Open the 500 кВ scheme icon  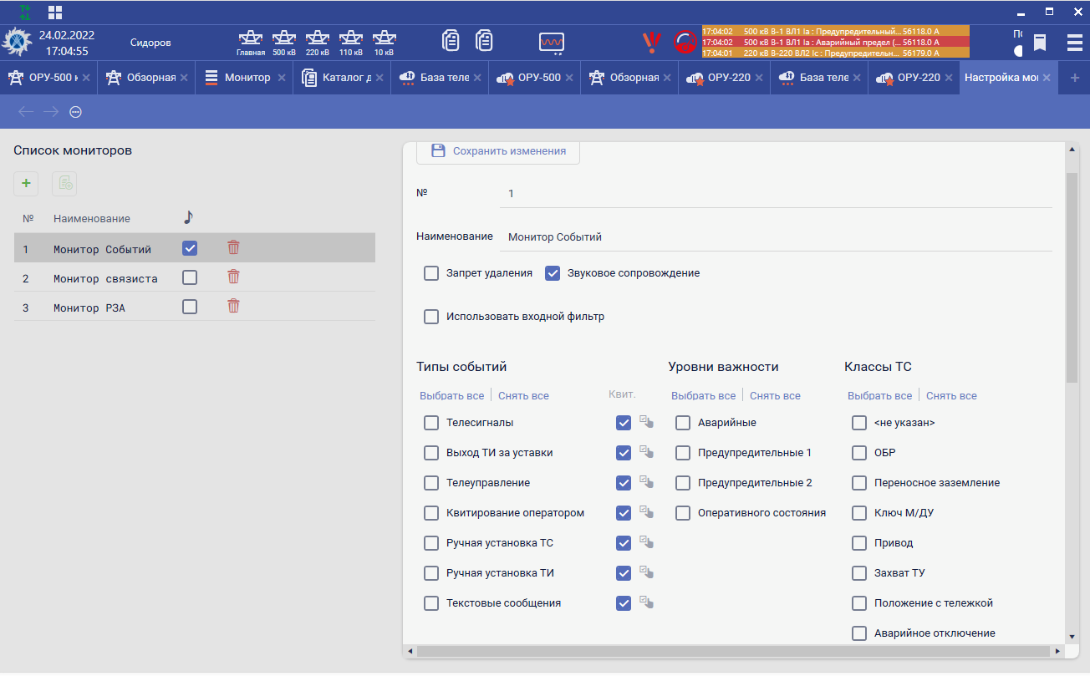(x=284, y=41)
